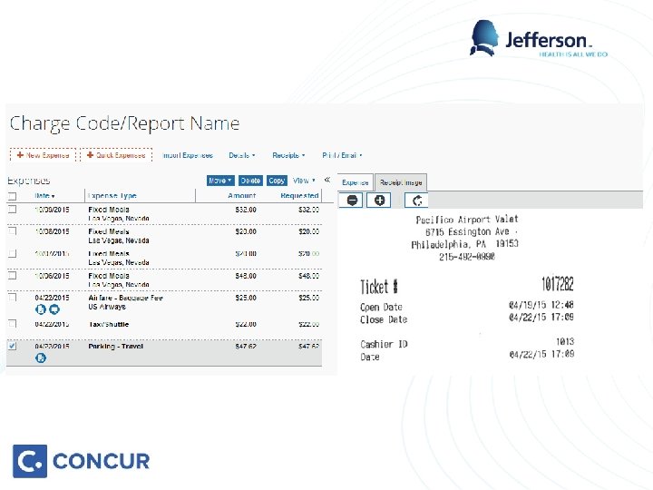Select the Airfare - Baggage Fee text

click(125, 298)
